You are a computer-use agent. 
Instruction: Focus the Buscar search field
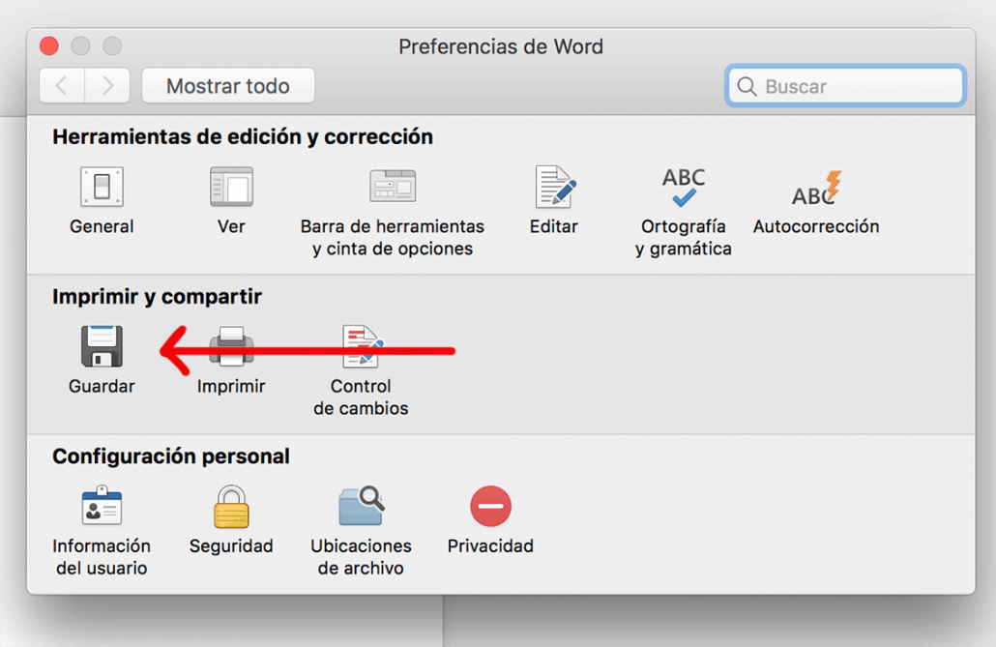click(845, 86)
